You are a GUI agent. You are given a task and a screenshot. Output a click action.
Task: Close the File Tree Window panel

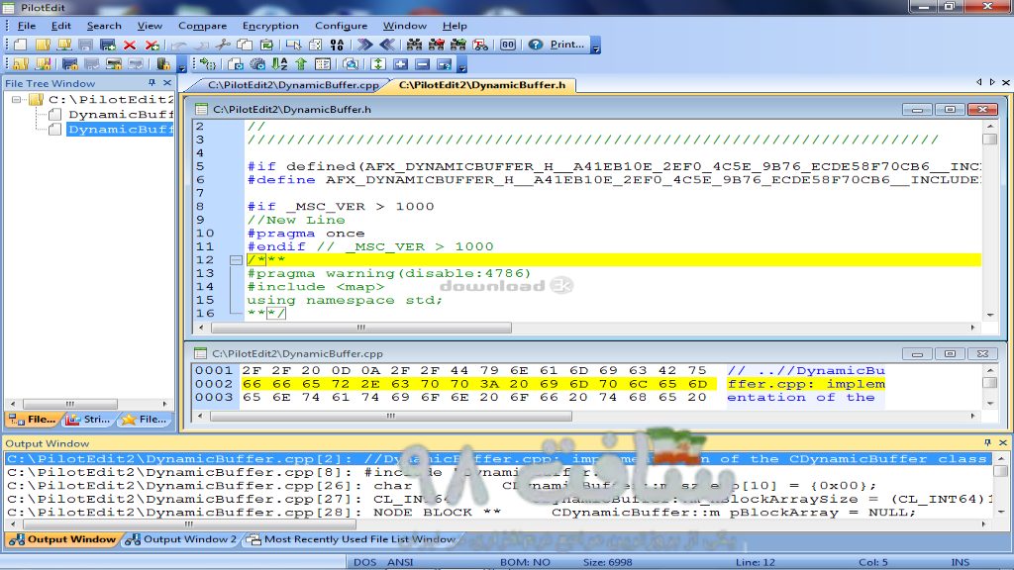click(x=167, y=83)
